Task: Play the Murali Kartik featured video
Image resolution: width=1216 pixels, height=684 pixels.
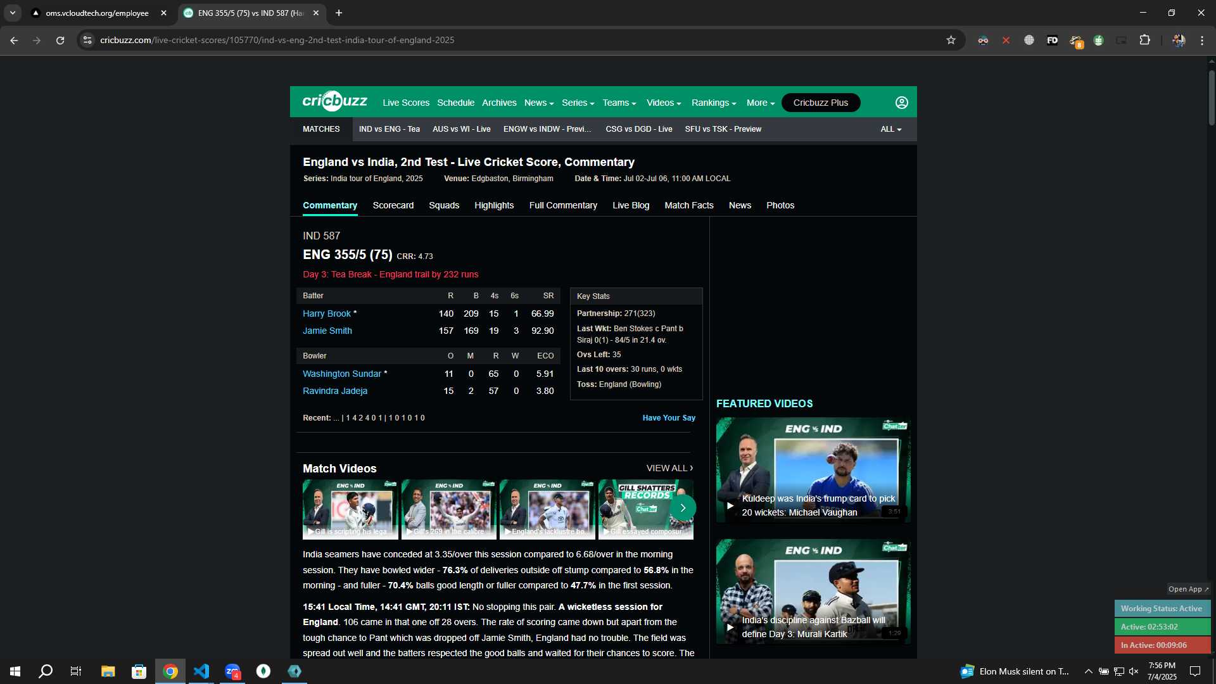Action: click(x=813, y=592)
